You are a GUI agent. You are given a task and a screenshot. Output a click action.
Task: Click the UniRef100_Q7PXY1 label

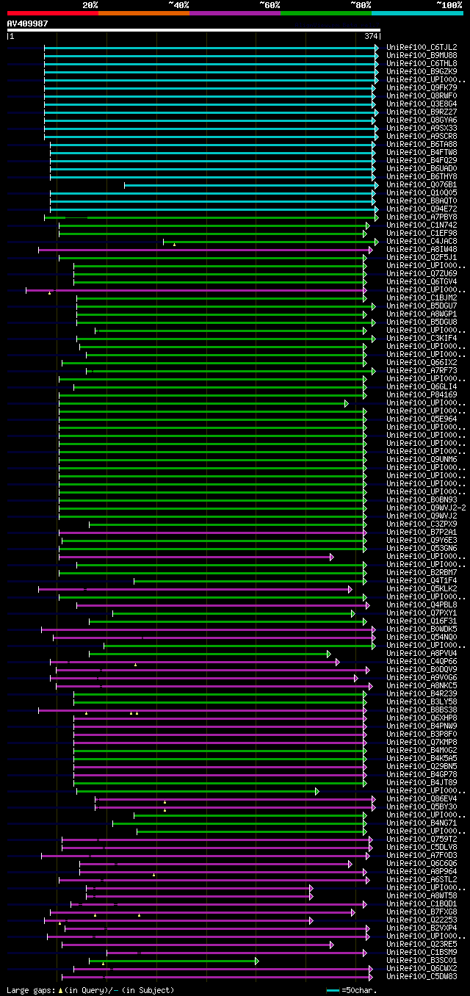[422, 613]
